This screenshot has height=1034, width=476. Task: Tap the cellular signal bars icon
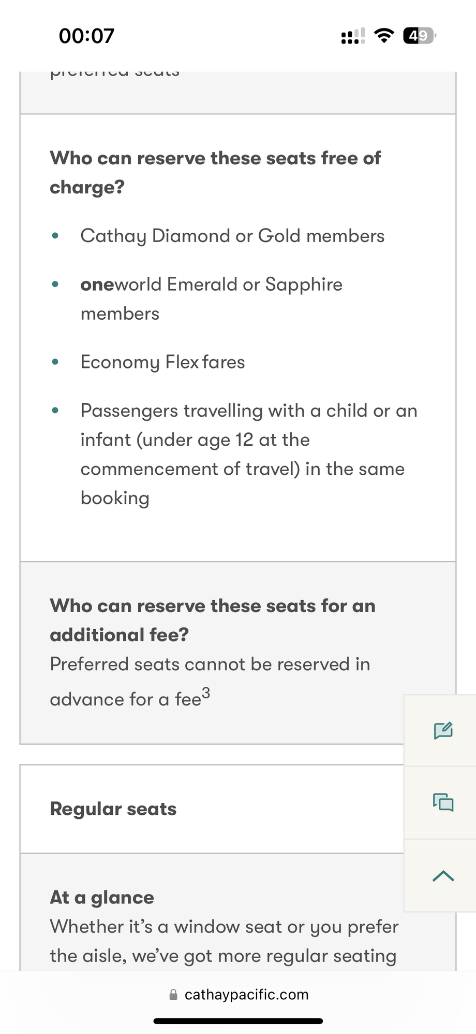(353, 36)
